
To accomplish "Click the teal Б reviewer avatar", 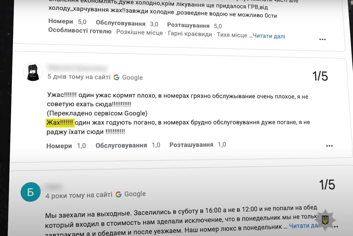I will [x=30, y=192].
